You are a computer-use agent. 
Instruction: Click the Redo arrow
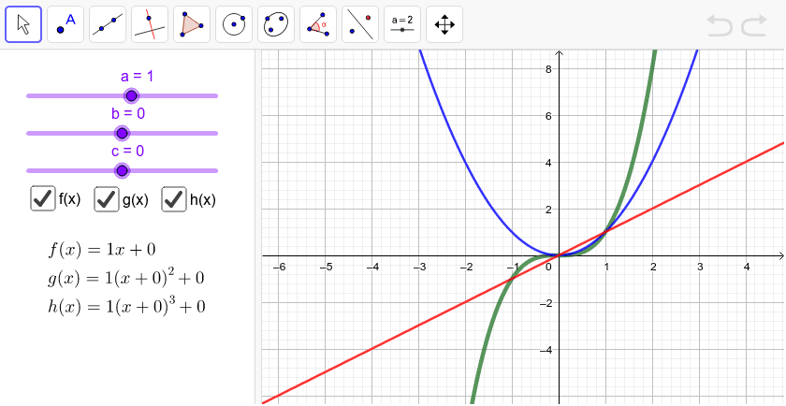click(x=754, y=25)
